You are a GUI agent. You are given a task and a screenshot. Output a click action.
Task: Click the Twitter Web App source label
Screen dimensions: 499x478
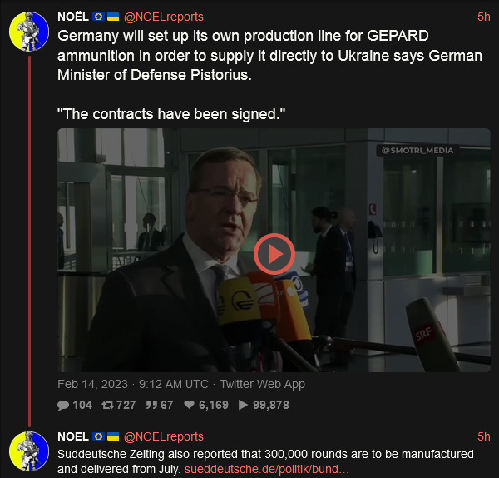click(x=262, y=384)
